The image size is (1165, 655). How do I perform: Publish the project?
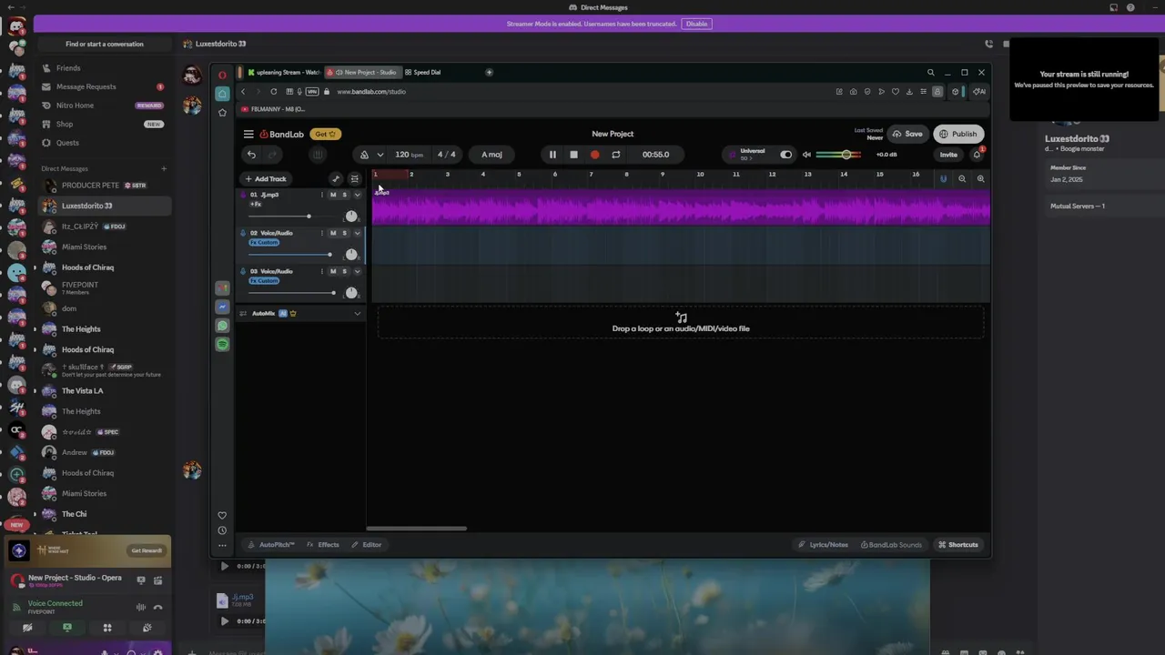click(958, 134)
